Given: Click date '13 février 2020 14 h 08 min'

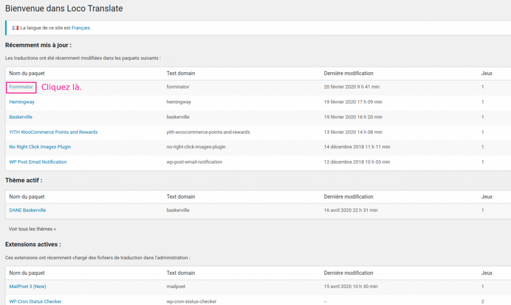Looking at the screenshot, I should tap(353, 132).
